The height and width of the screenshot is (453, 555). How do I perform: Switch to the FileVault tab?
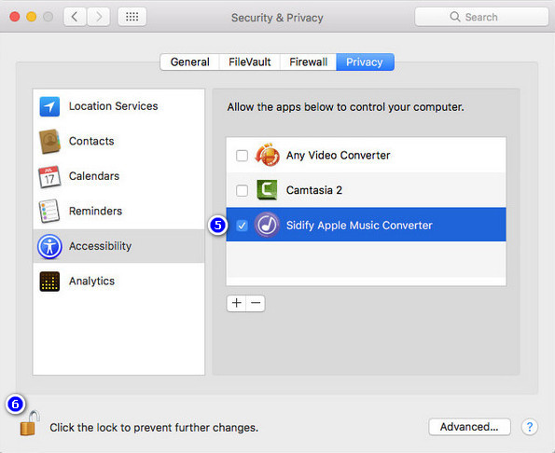250,62
